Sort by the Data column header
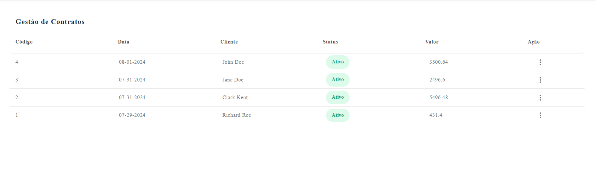Viewport: 596px width, 178px height. pos(123,42)
